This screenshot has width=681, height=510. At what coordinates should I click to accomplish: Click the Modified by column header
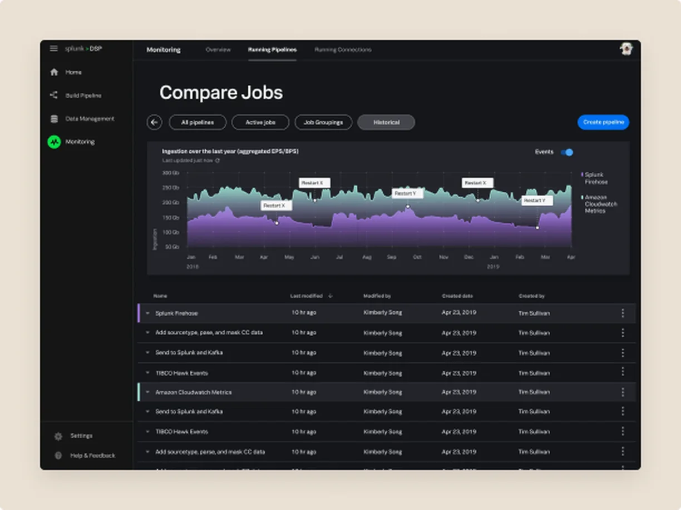pos(377,296)
